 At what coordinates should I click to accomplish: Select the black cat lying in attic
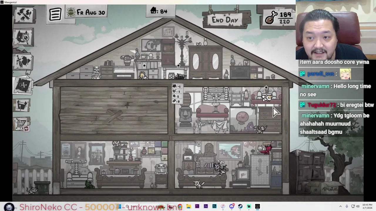pos(181,76)
